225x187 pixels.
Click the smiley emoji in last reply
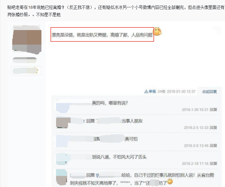[170, 181]
